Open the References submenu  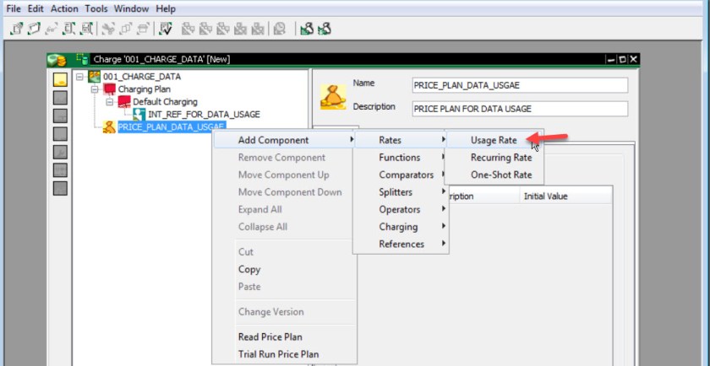(x=401, y=244)
